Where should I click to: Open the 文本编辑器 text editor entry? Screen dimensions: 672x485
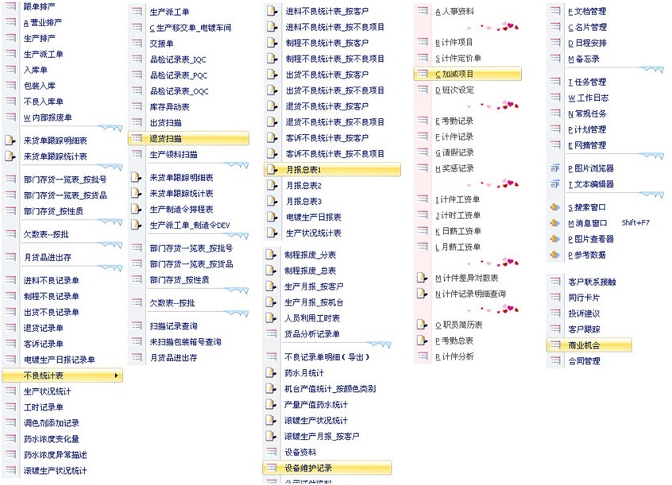coord(590,184)
